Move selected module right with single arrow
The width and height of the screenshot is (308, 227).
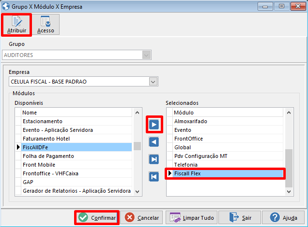pos(154,125)
